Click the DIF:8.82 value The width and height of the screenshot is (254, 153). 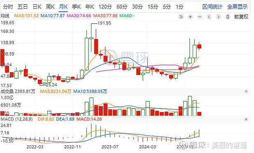[x=46, y=119]
